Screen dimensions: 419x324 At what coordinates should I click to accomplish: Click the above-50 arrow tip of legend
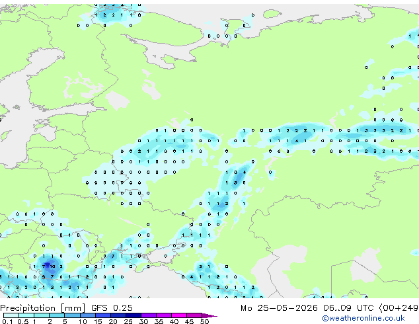[209, 315]
